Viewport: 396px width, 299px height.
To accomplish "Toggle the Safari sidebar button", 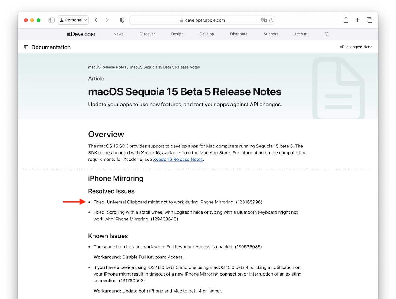I will (52, 20).
